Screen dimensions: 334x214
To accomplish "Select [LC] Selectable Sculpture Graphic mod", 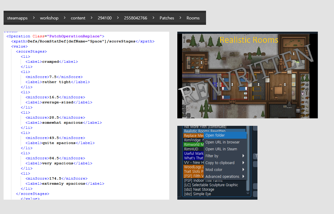I will coord(211,185).
